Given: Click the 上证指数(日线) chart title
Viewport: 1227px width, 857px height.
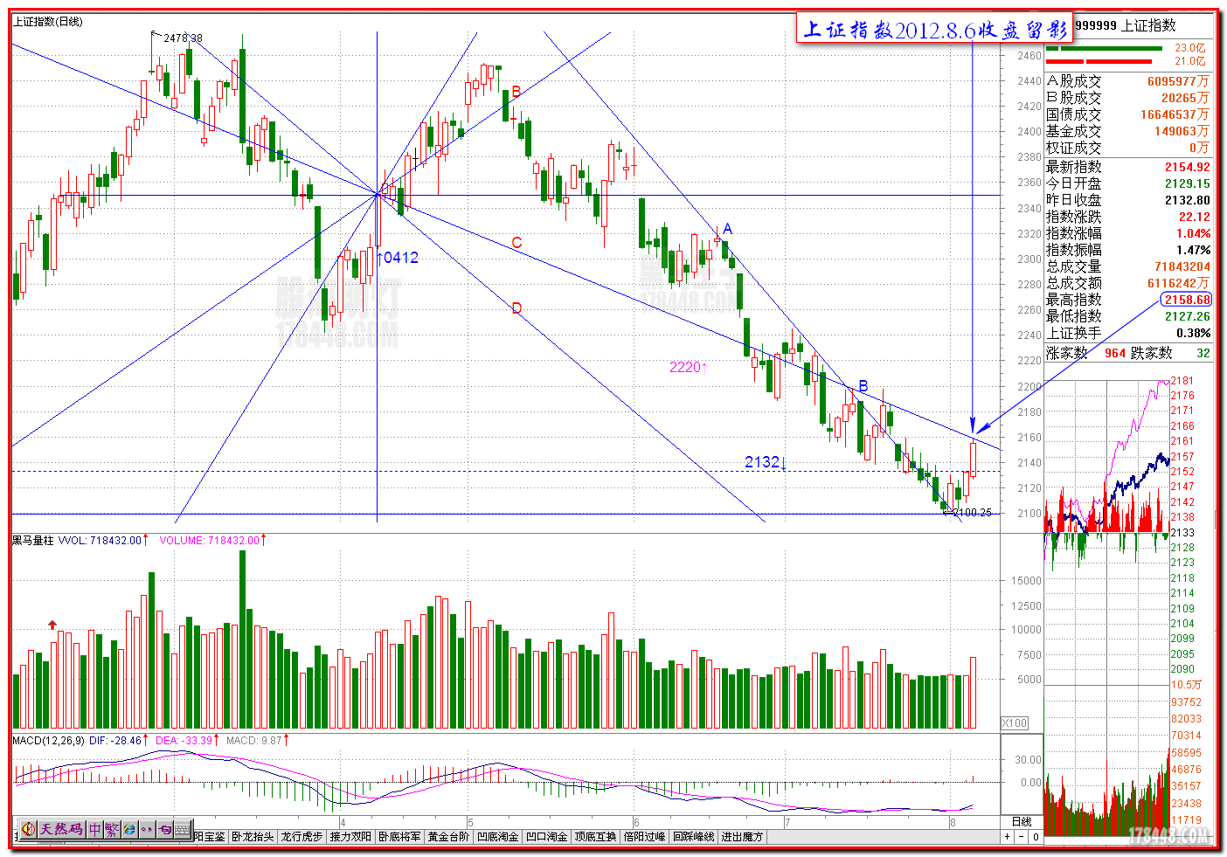Looking at the screenshot, I should 47,22.
